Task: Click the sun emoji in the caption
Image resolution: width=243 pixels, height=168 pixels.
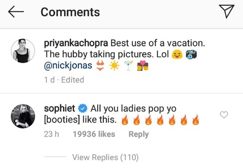Action: click(x=114, y=66)
